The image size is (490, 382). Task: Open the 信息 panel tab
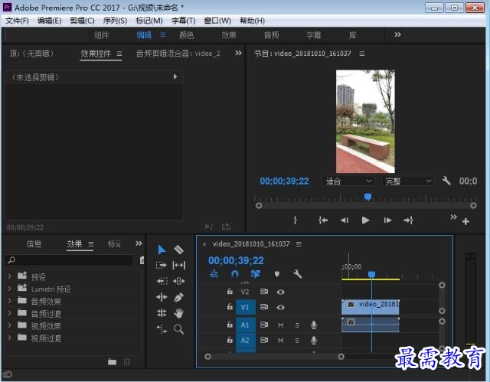[34, 244]
